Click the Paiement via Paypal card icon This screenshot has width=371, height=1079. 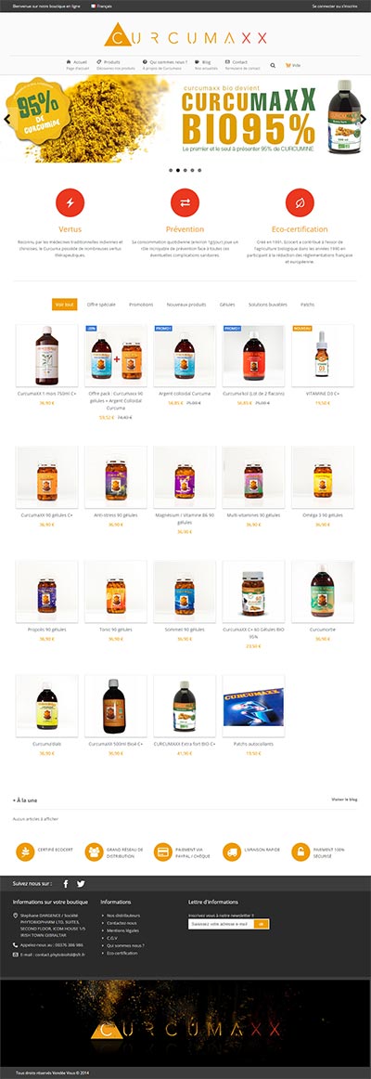[x=163, y=851]
